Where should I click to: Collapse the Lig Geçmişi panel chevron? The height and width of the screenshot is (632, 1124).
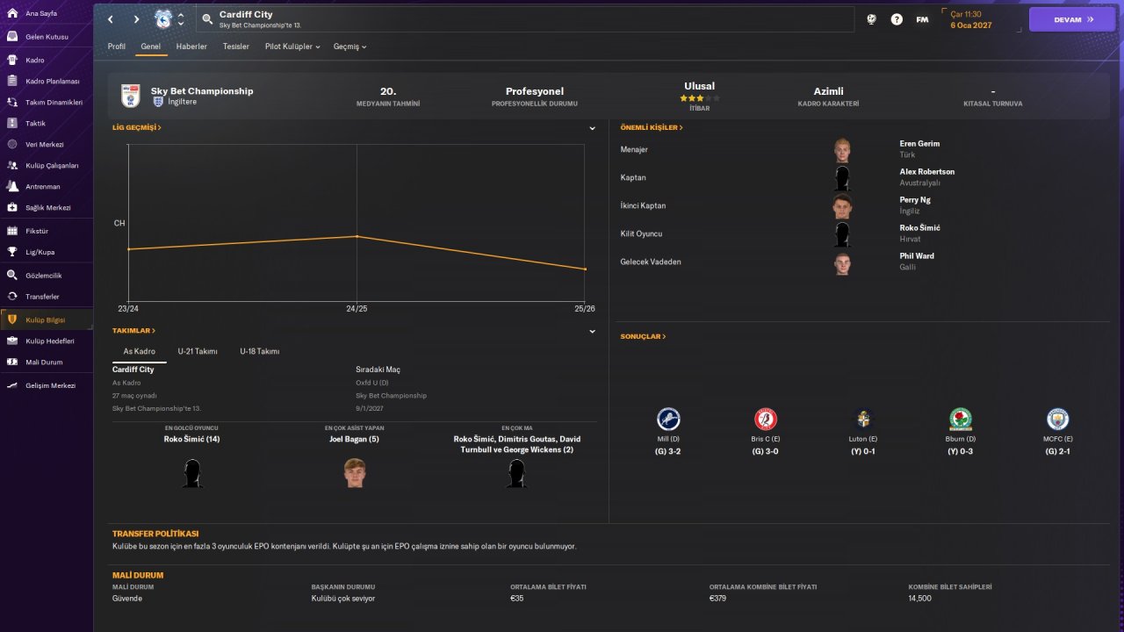(x=593, y=128)
